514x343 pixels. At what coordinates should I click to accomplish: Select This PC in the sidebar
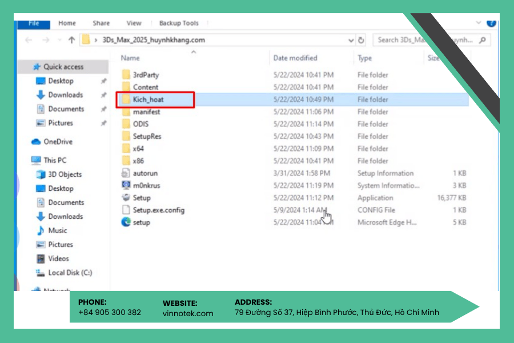(55, 161)
